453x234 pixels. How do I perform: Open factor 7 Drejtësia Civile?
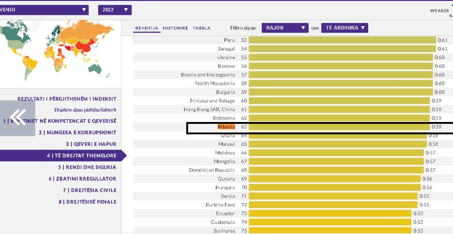pos(90,190)
